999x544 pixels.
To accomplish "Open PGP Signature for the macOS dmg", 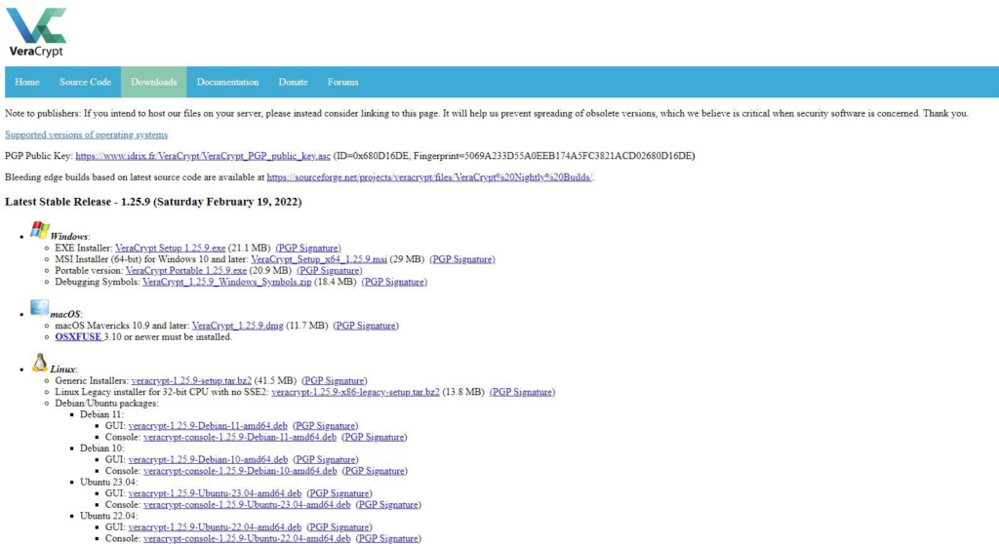I will pos(366,326).
